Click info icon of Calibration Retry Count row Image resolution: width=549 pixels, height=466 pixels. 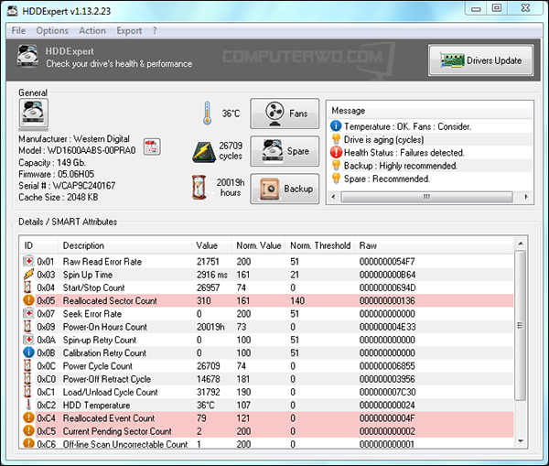tap(28, 352)
